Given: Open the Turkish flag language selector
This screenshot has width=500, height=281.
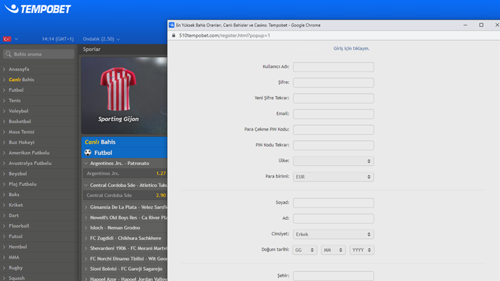Looking at the screenshot, I should [x=10, y=39].
